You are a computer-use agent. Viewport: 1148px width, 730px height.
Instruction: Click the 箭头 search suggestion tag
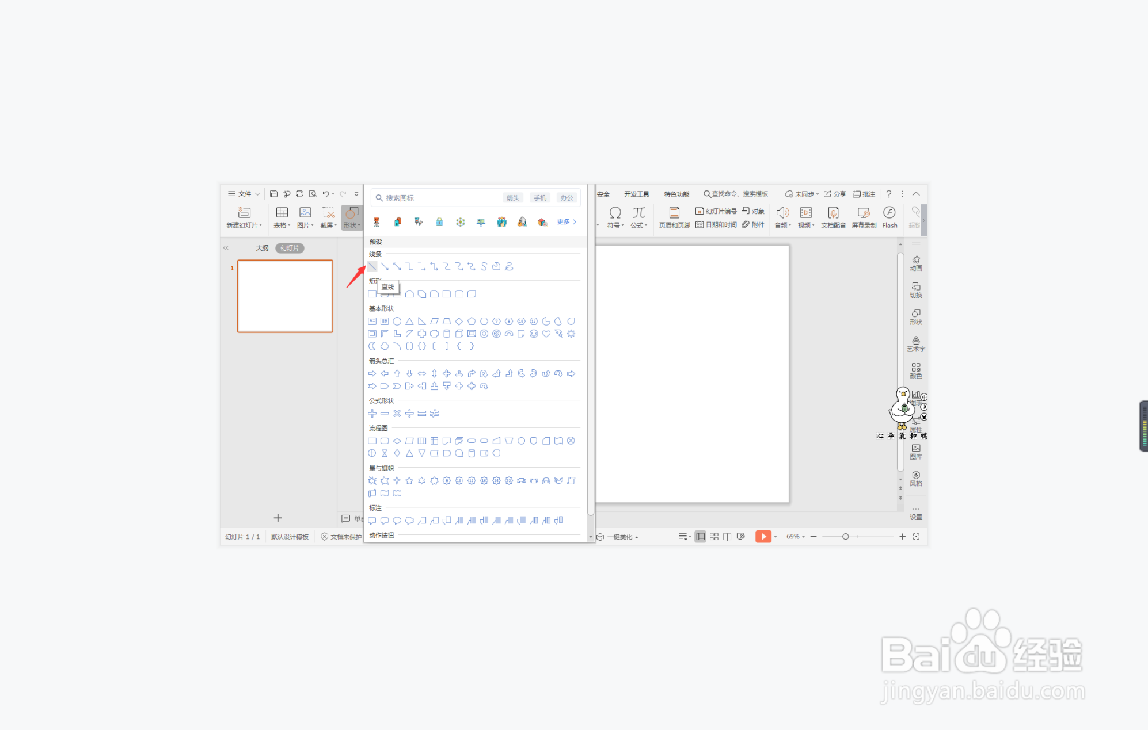512,198
